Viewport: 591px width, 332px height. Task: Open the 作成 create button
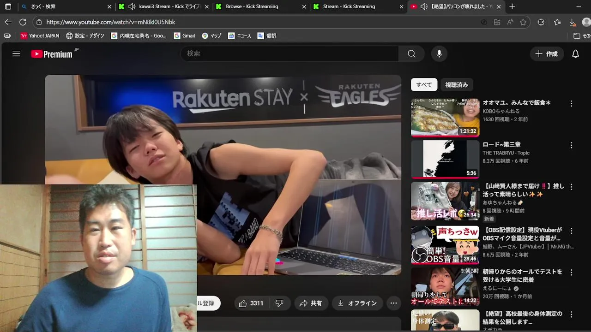point(547,53)
